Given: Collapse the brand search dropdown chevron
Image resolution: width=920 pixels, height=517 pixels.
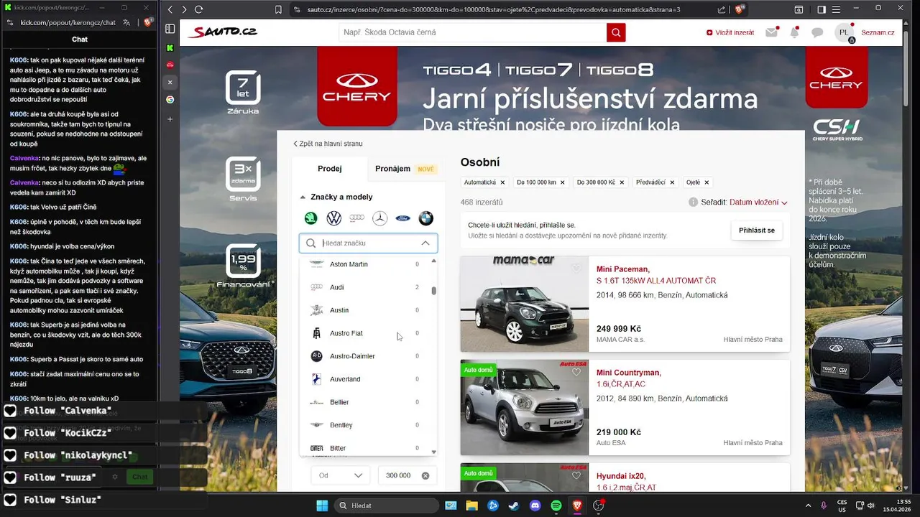Looking at the screenshot, I should (x=425, y=243).
